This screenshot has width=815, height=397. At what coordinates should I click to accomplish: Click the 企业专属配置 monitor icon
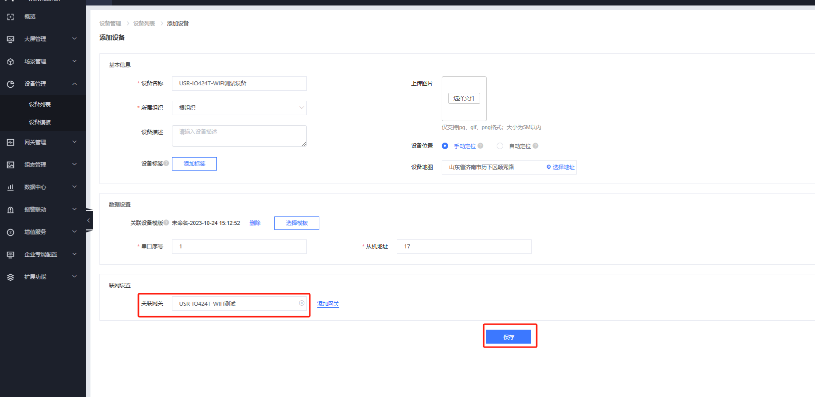10,254
